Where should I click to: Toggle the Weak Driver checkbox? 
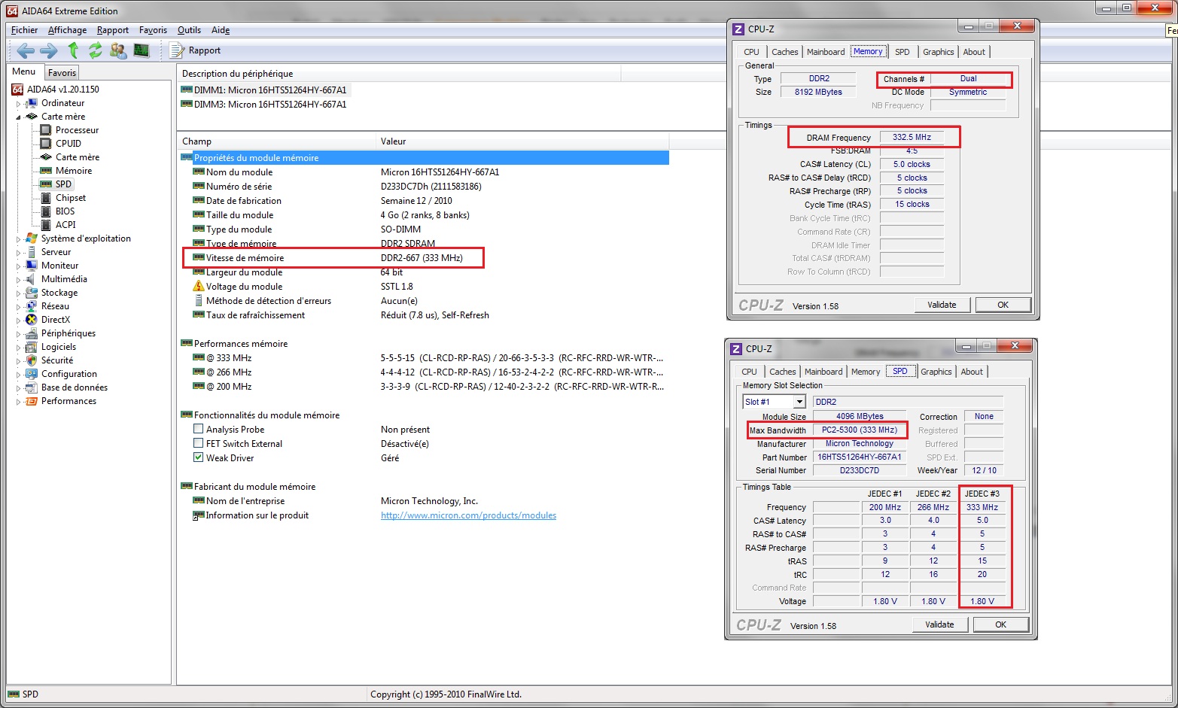[199, 457]
